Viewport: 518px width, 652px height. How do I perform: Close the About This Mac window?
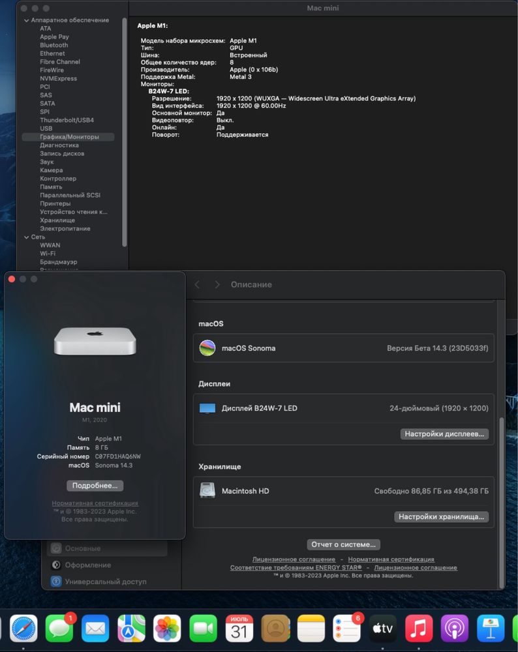coord(12,279)
